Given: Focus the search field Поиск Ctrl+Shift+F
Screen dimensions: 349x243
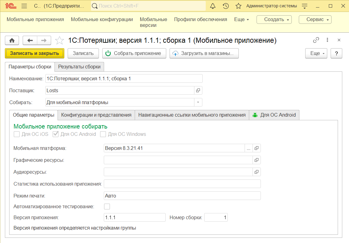Looking at the screenshot, I should tap(148, 6).
